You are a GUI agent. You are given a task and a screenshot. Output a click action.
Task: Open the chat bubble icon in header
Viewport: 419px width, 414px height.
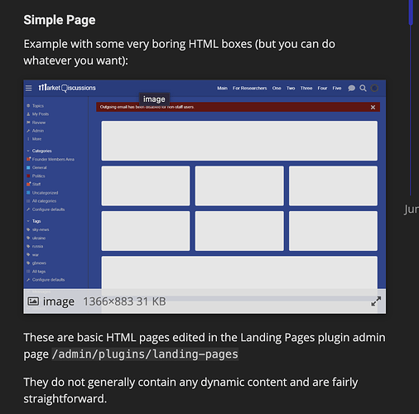tap(351, 88)
